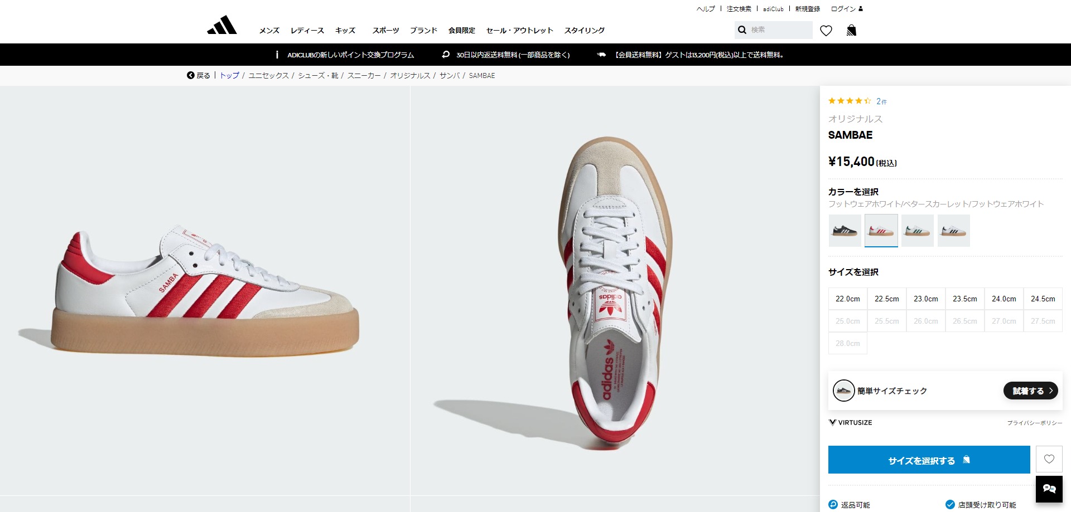The width and height of the screenshot is (1071, 512).
Task: Add the product to favorites with the heart button
Action: point(1049,459)
